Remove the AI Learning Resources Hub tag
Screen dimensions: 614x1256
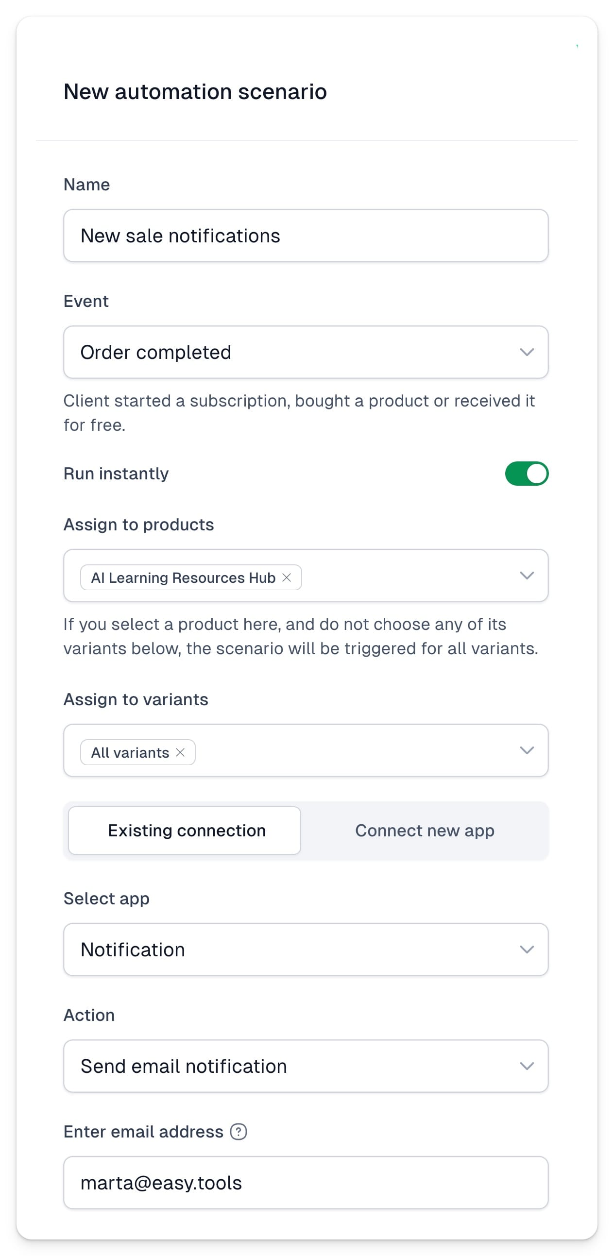287,577
